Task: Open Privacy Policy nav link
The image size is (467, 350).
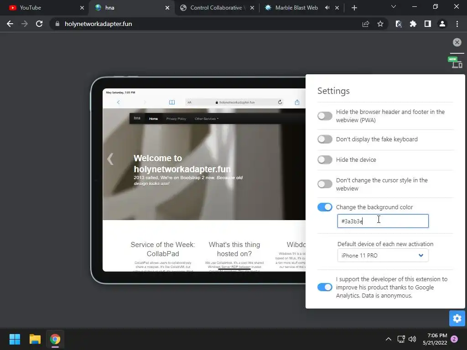Action: pyautogui.click(x=176, y=118)
